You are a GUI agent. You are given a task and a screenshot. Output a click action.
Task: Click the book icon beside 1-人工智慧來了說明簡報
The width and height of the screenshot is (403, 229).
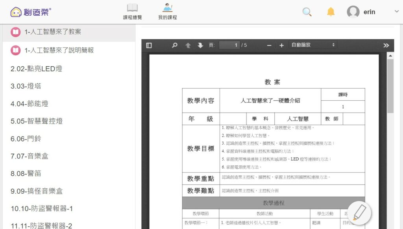pos(16,50)
